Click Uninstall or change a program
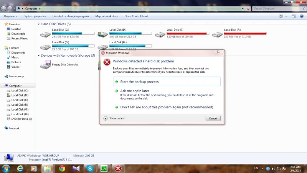Image resolution: width=307 pixels, height=173 pixels. 71,16
